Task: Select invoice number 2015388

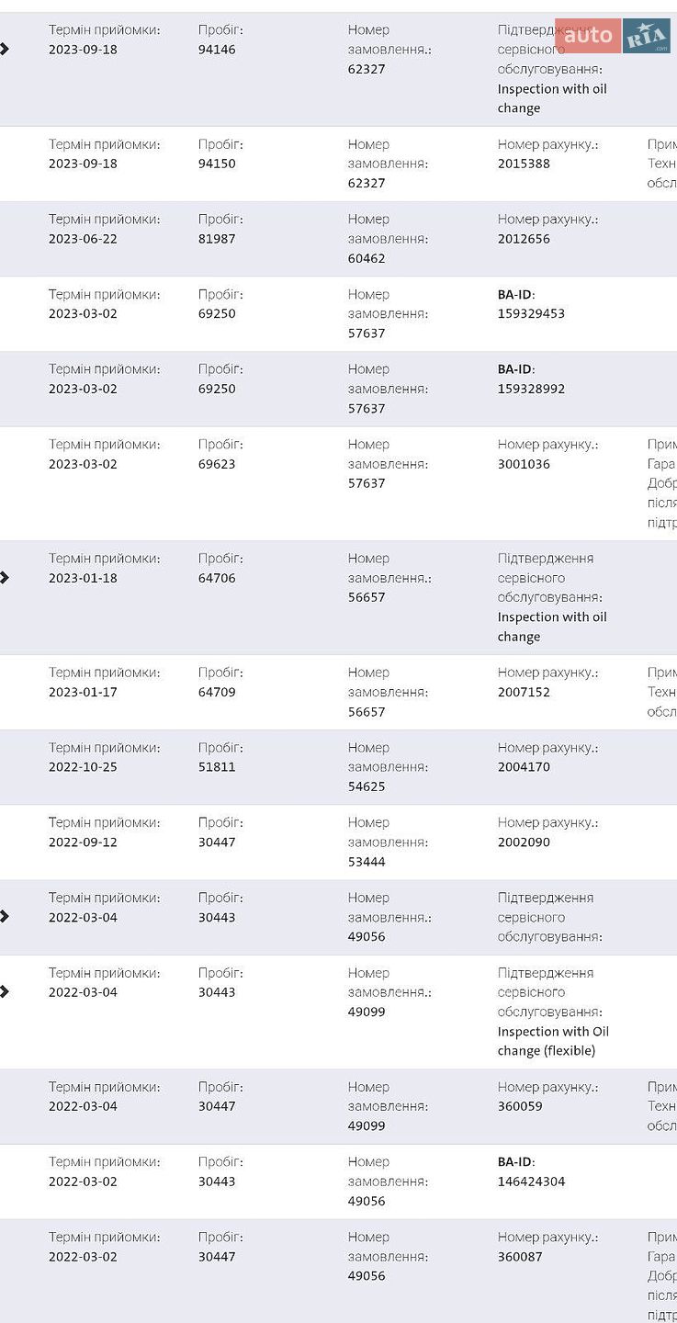Action: coord(524,164)
